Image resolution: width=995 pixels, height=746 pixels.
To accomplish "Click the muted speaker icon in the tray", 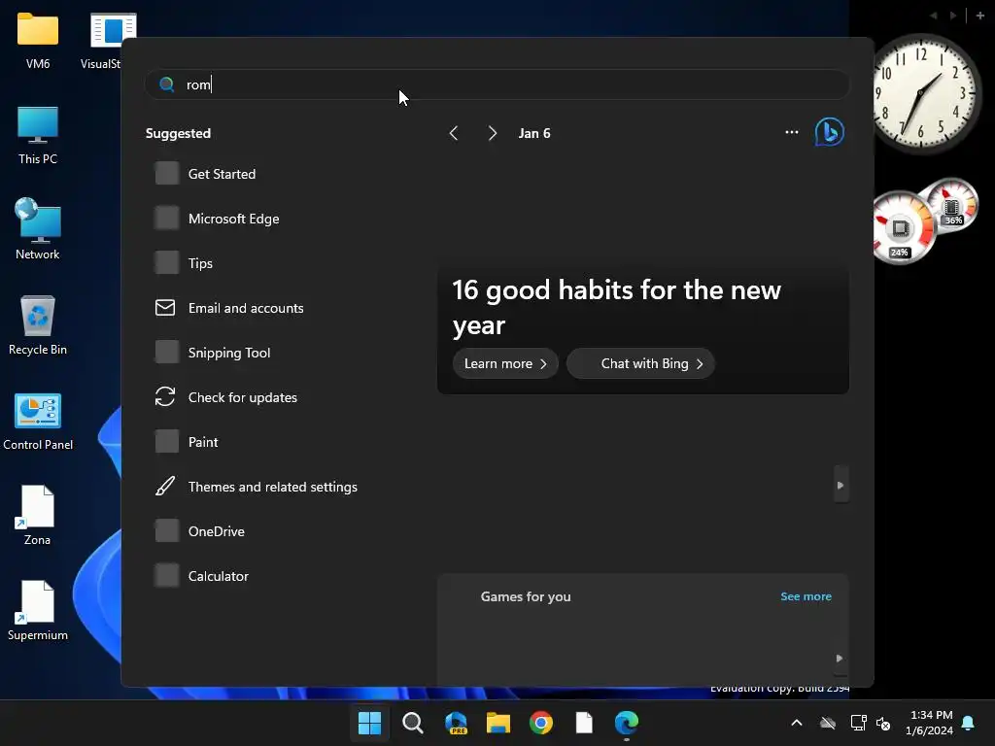I will (883, 723).
